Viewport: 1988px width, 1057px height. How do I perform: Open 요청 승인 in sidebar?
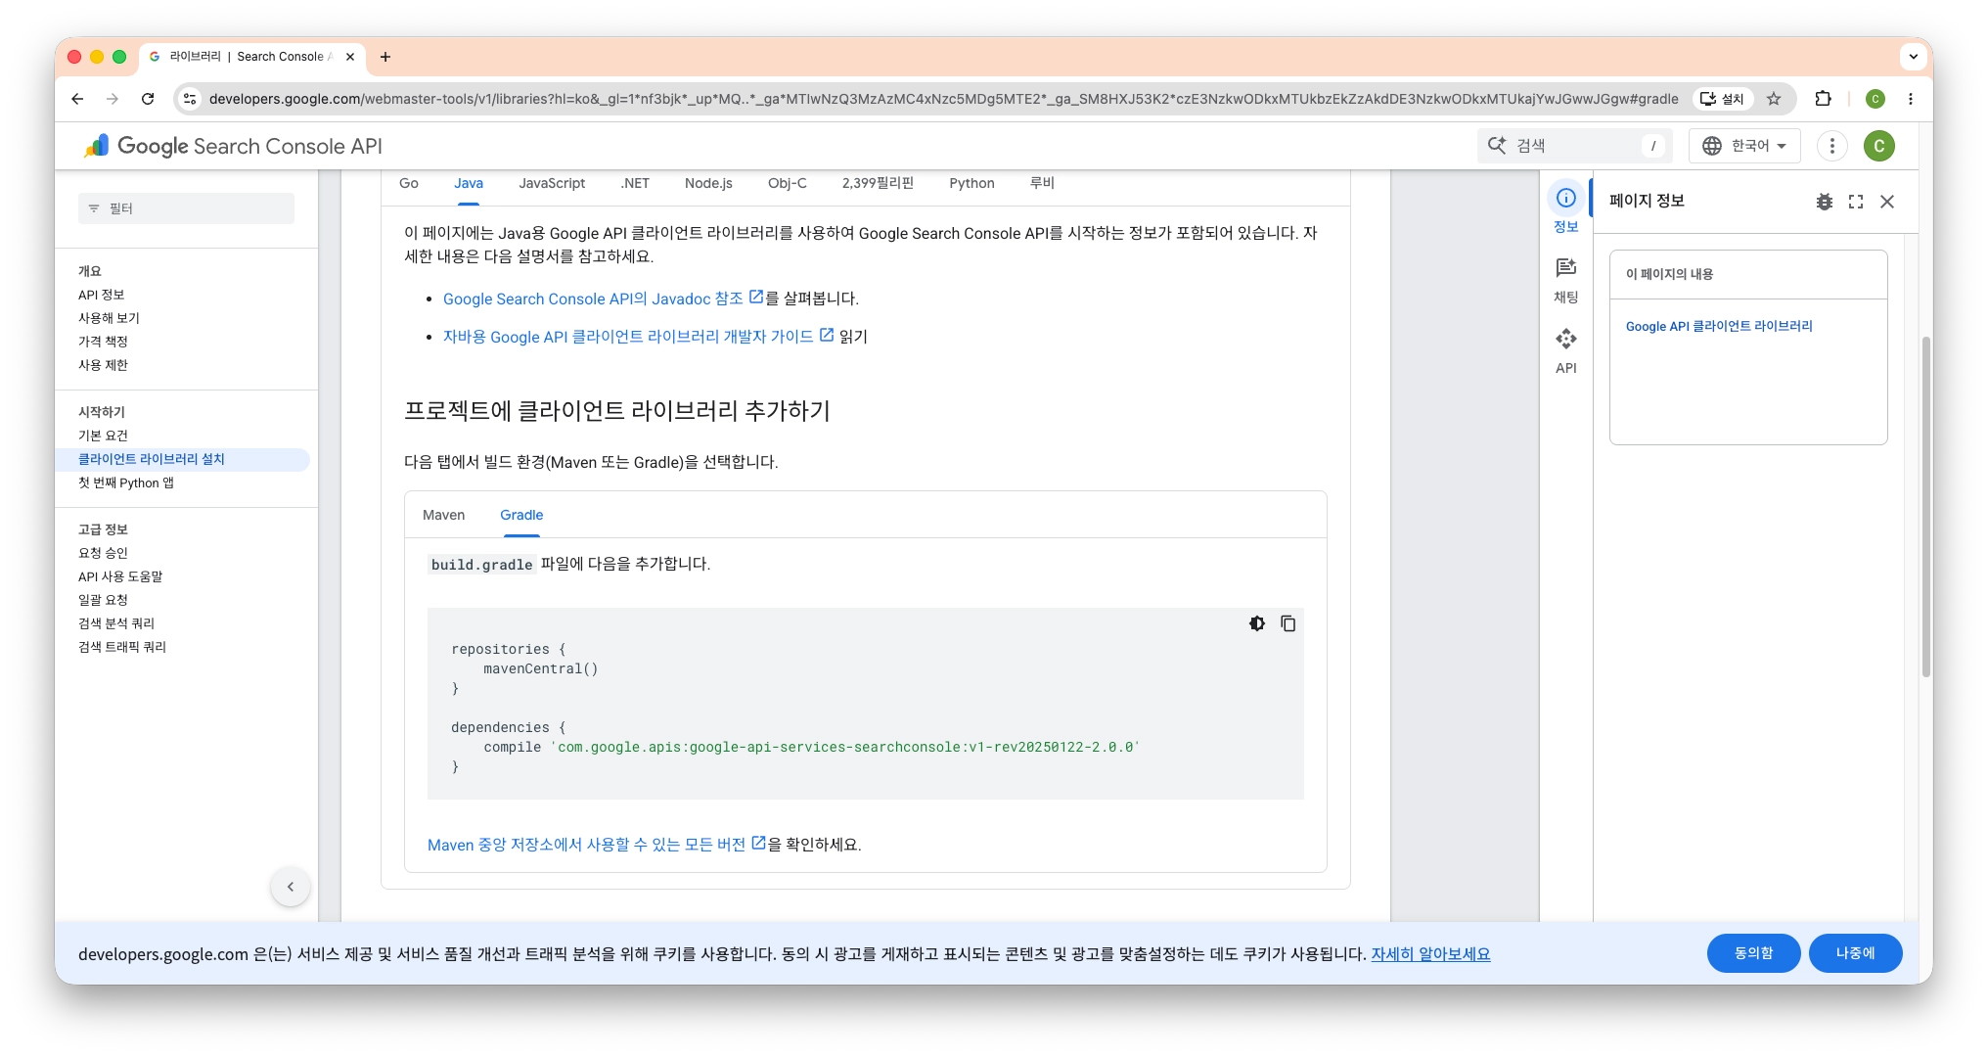103,553
